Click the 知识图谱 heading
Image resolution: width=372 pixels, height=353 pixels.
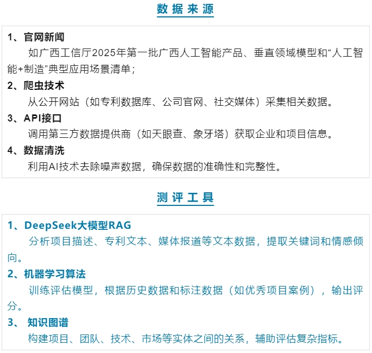(48, 322)
